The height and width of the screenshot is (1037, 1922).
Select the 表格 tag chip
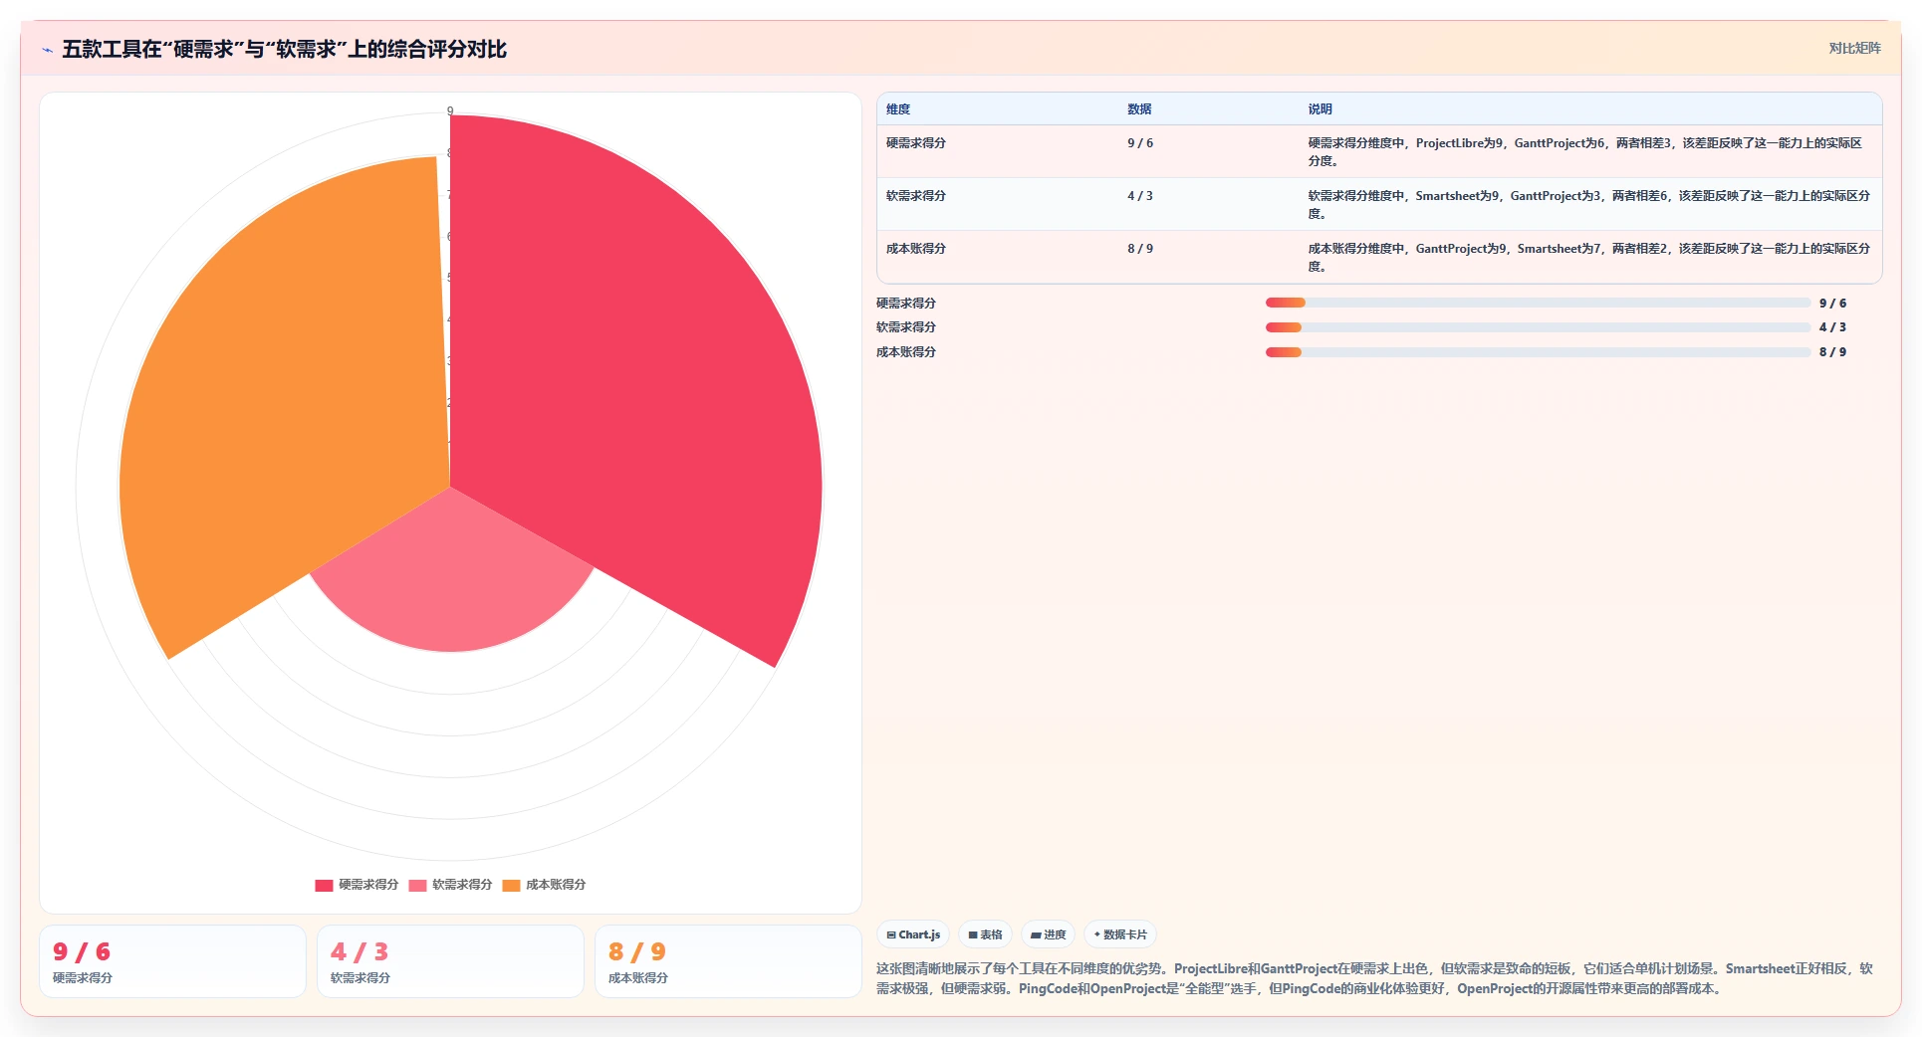[985, 934]
